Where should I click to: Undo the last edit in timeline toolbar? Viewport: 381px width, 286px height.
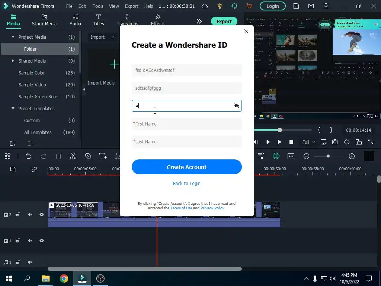click(29, 156)
